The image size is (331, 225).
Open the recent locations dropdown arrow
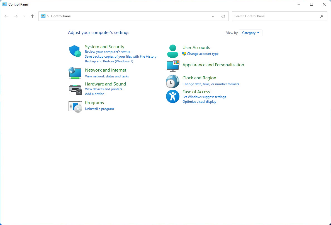[24, 16]
